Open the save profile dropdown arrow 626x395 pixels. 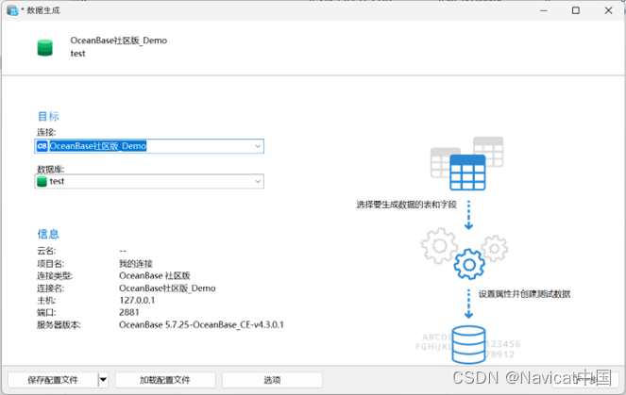[103, 380]
